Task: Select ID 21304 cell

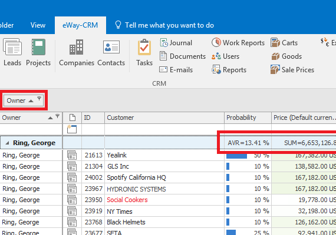Action: click(x=93, y=166)
